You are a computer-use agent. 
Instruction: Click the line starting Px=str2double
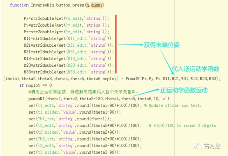click(x=66, y=19)
